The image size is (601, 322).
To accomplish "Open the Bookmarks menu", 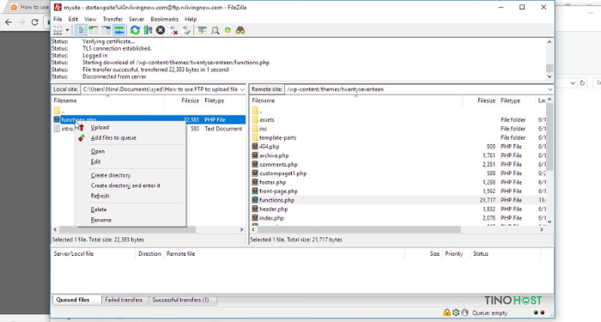I will tap(165, 19).
